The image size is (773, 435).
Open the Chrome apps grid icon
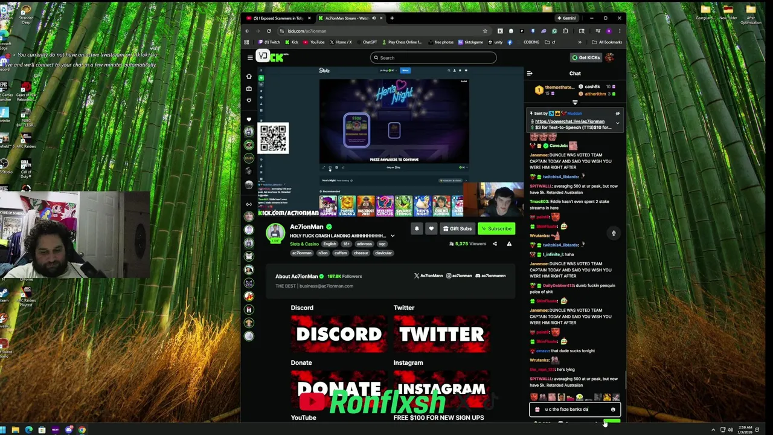tap(246, 42)
